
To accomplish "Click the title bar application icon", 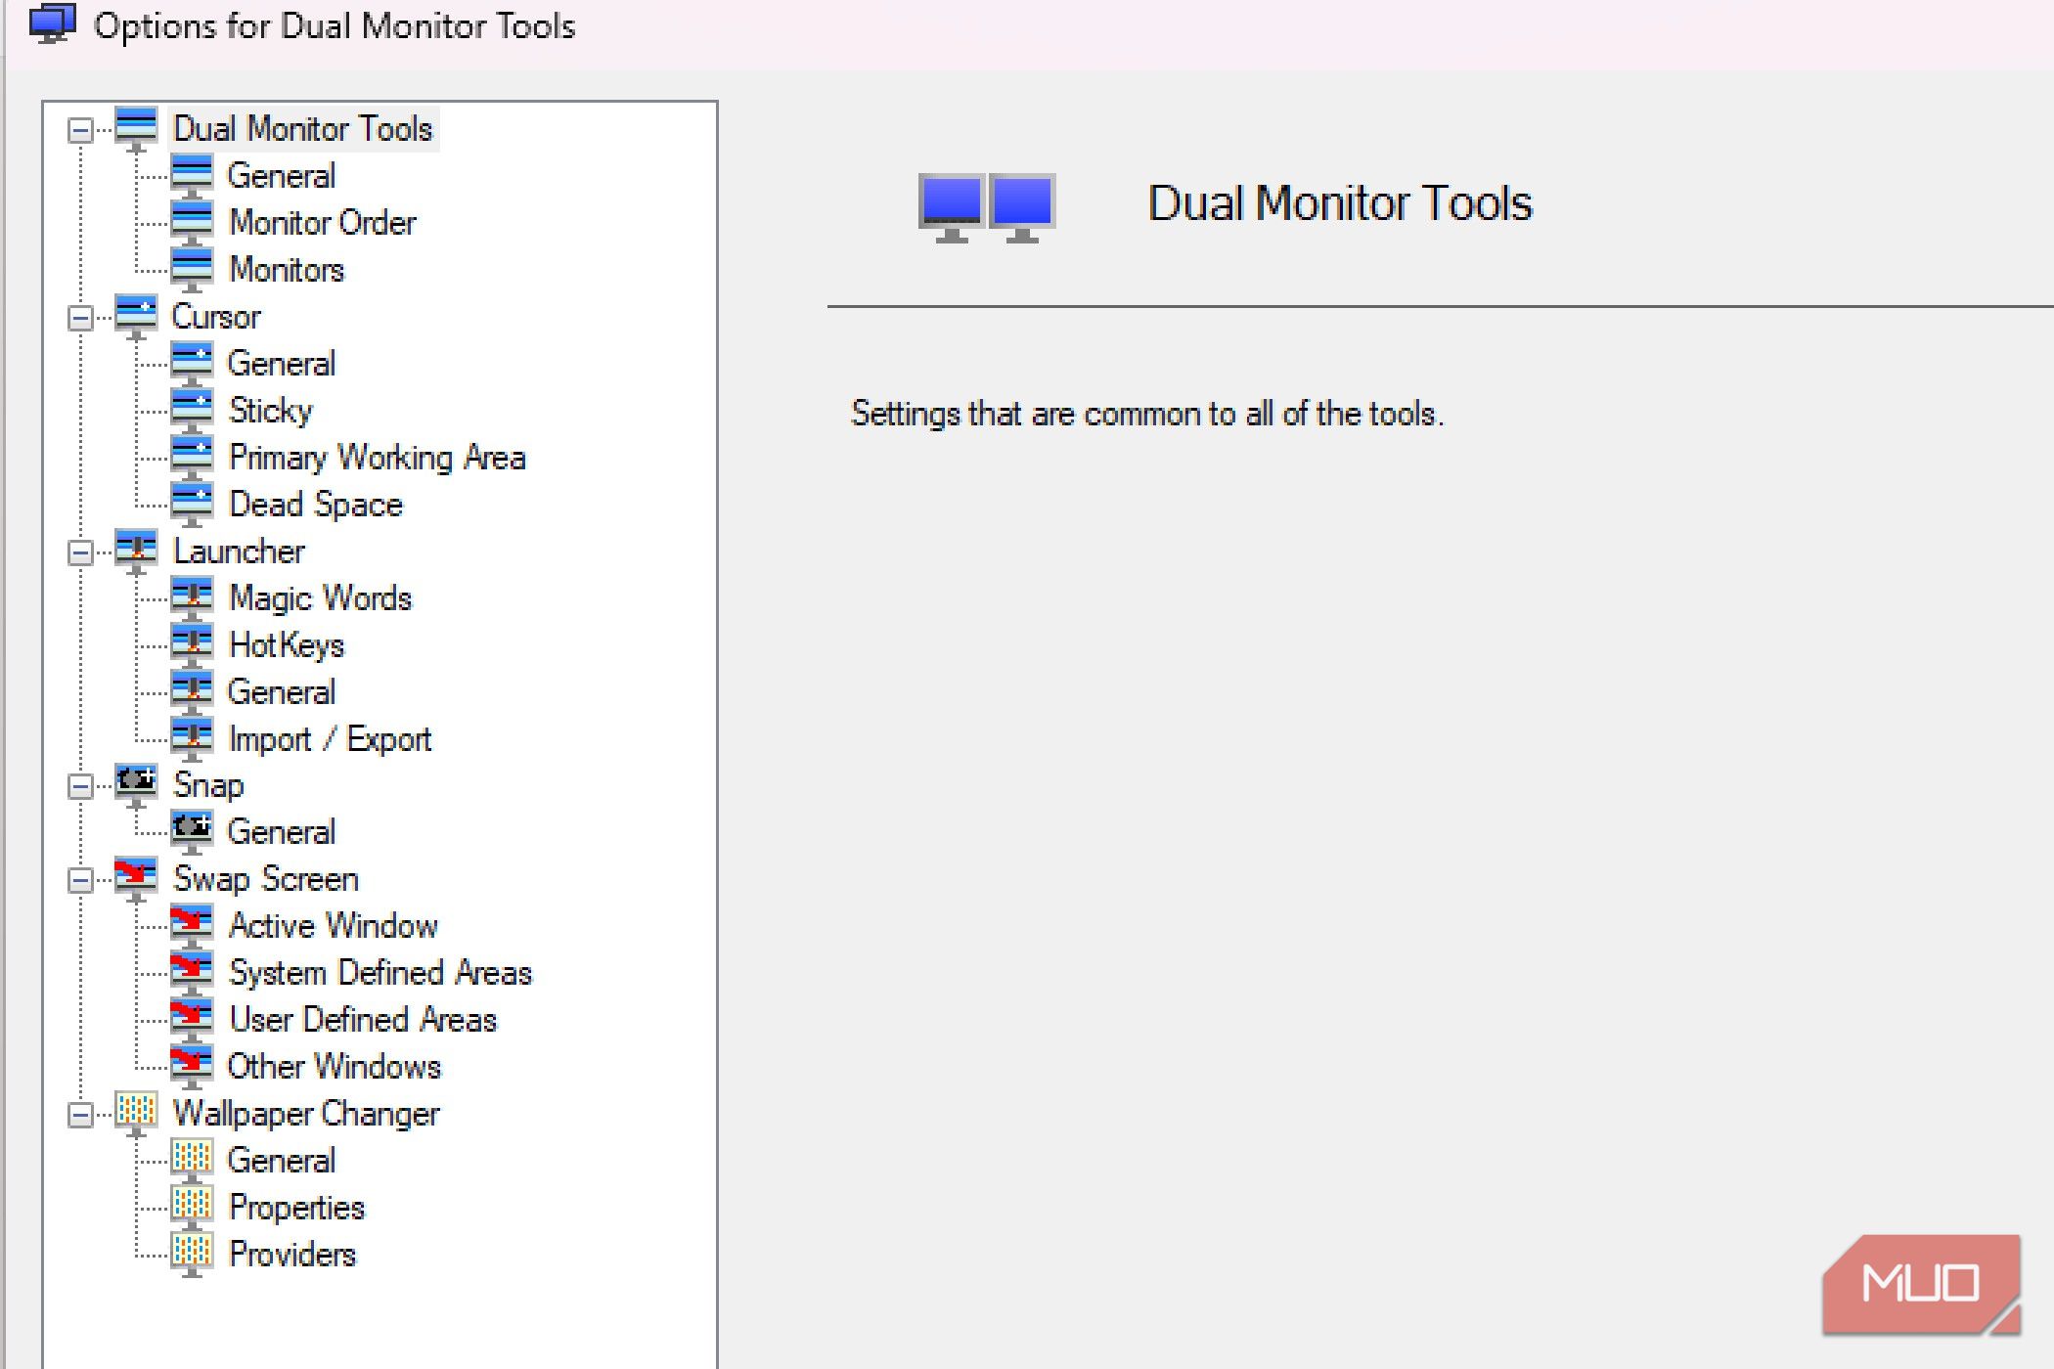I will (52, 24).
